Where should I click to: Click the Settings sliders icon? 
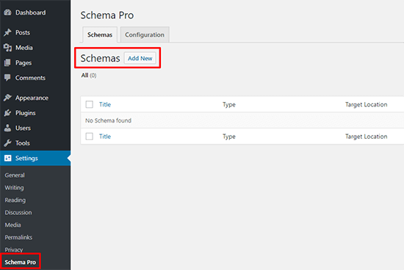click(8, 158)
